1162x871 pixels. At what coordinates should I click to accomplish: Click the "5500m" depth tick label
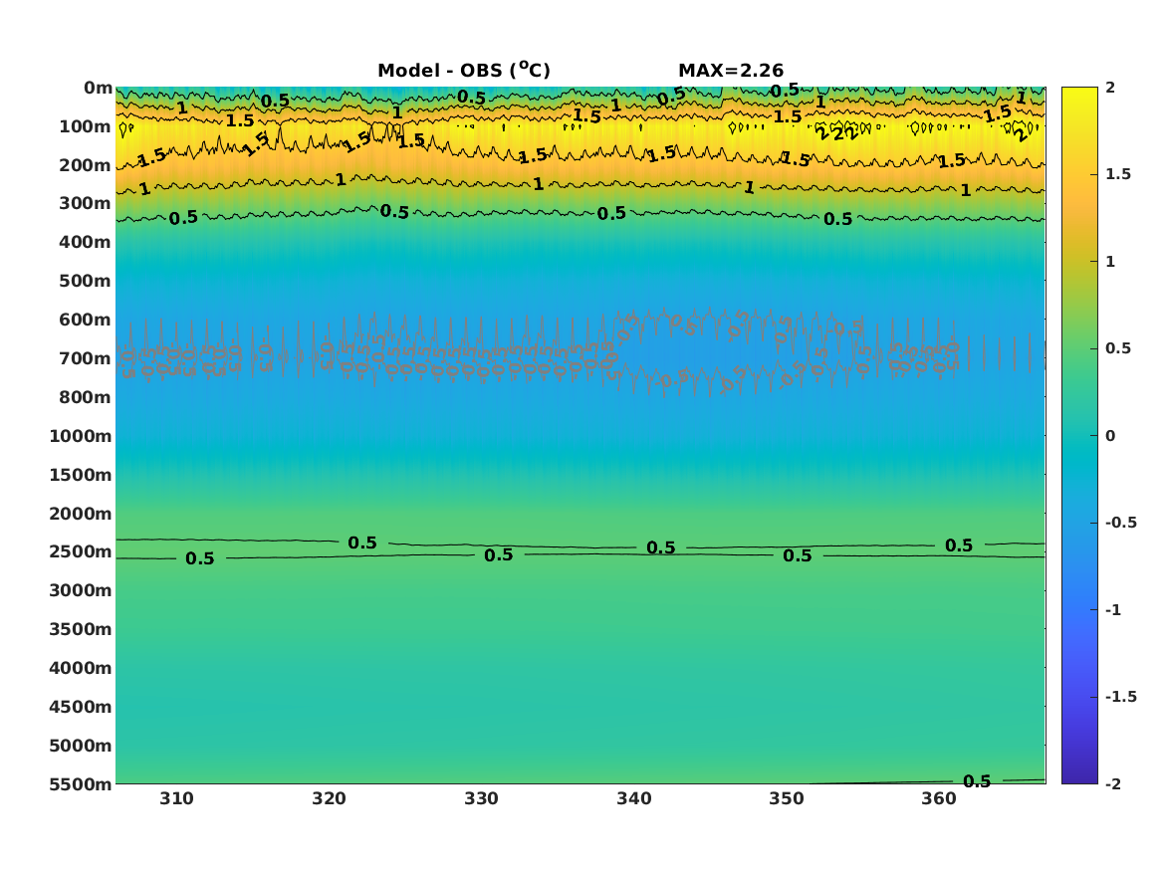[x=81, y=783]
